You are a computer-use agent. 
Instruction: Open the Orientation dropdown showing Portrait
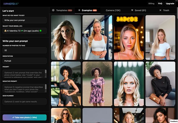point(25,61)
